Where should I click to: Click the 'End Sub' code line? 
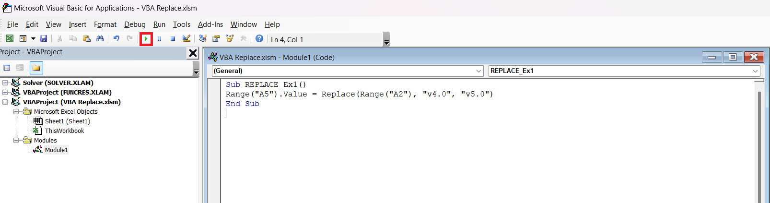pyautogui.click(x=243, y=104)
